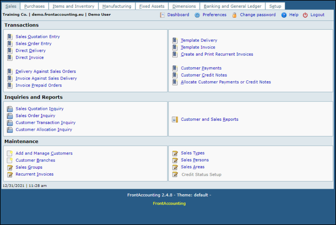Switch to the Purchases tab
This screenshot has height=225, width=336.
pyautogui.click(x=34, y=6)
